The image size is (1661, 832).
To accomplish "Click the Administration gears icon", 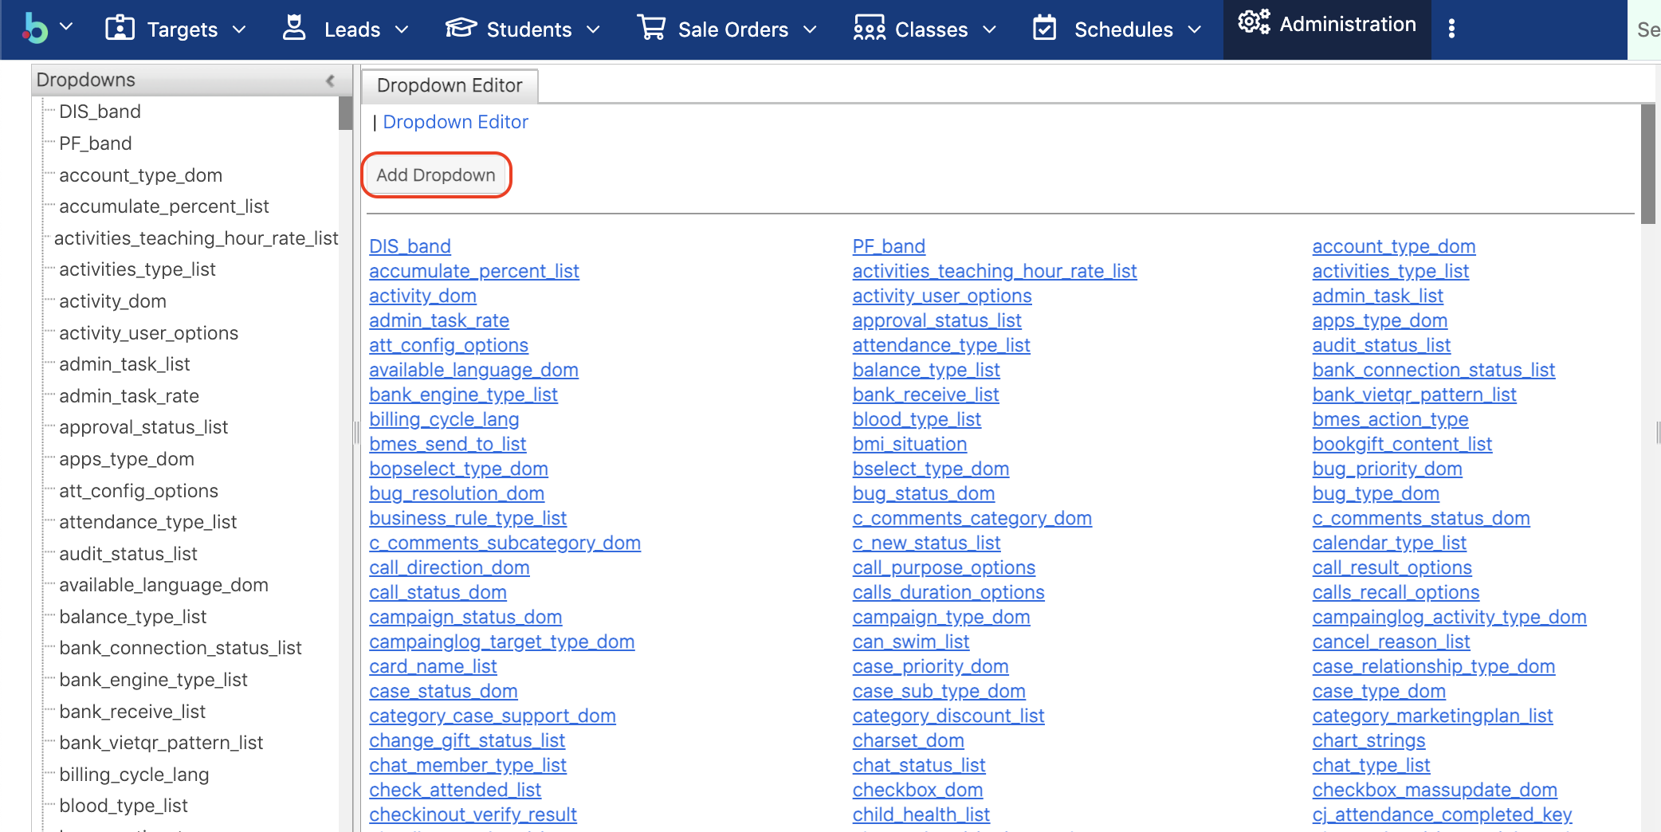I will [1253, 23].
